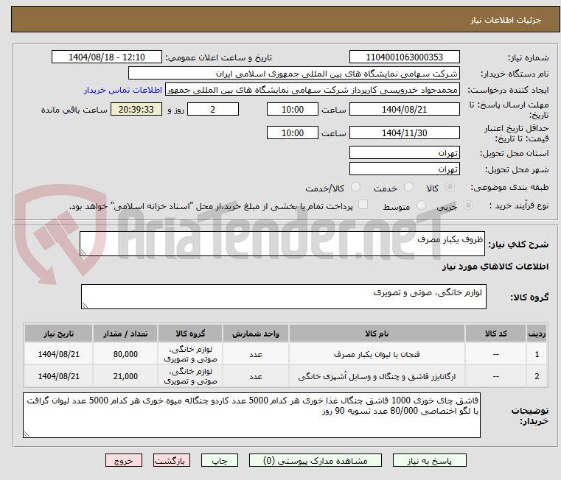Image resolution: width=561 pixels, height=480 pixels.
Task: Click the نام کالا column header
Action: pos(377,333)
